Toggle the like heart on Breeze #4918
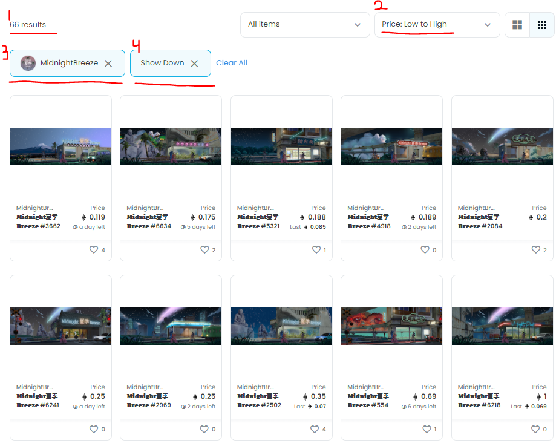 426,250
